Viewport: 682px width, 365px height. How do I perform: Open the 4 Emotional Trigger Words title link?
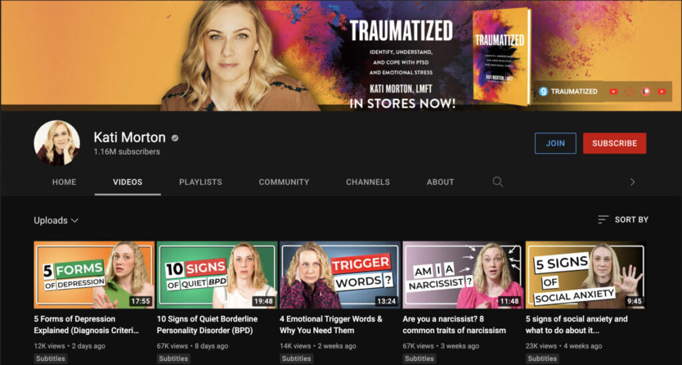[x=331, y=324]
